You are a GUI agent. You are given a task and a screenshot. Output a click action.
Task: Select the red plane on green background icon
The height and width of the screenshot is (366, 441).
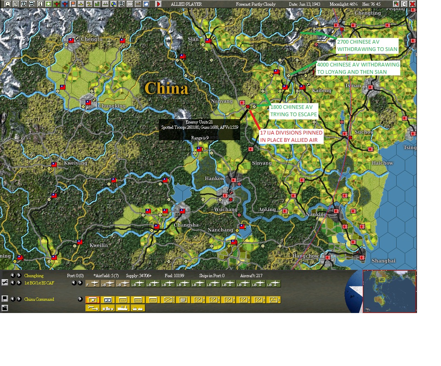(57, 4)
